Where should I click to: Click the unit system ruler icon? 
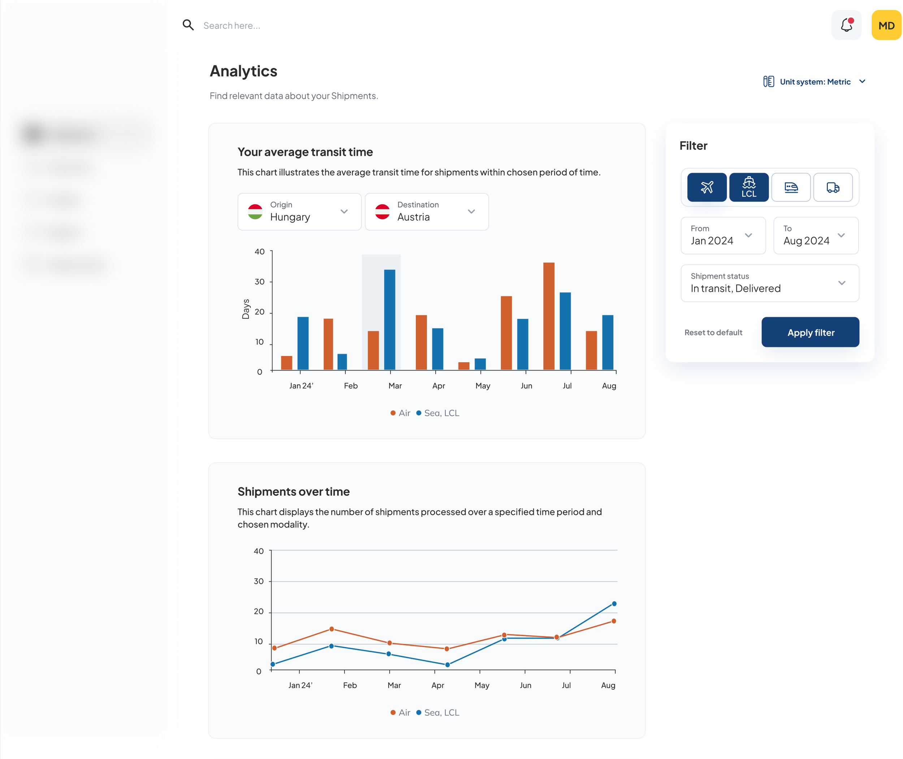768,81
